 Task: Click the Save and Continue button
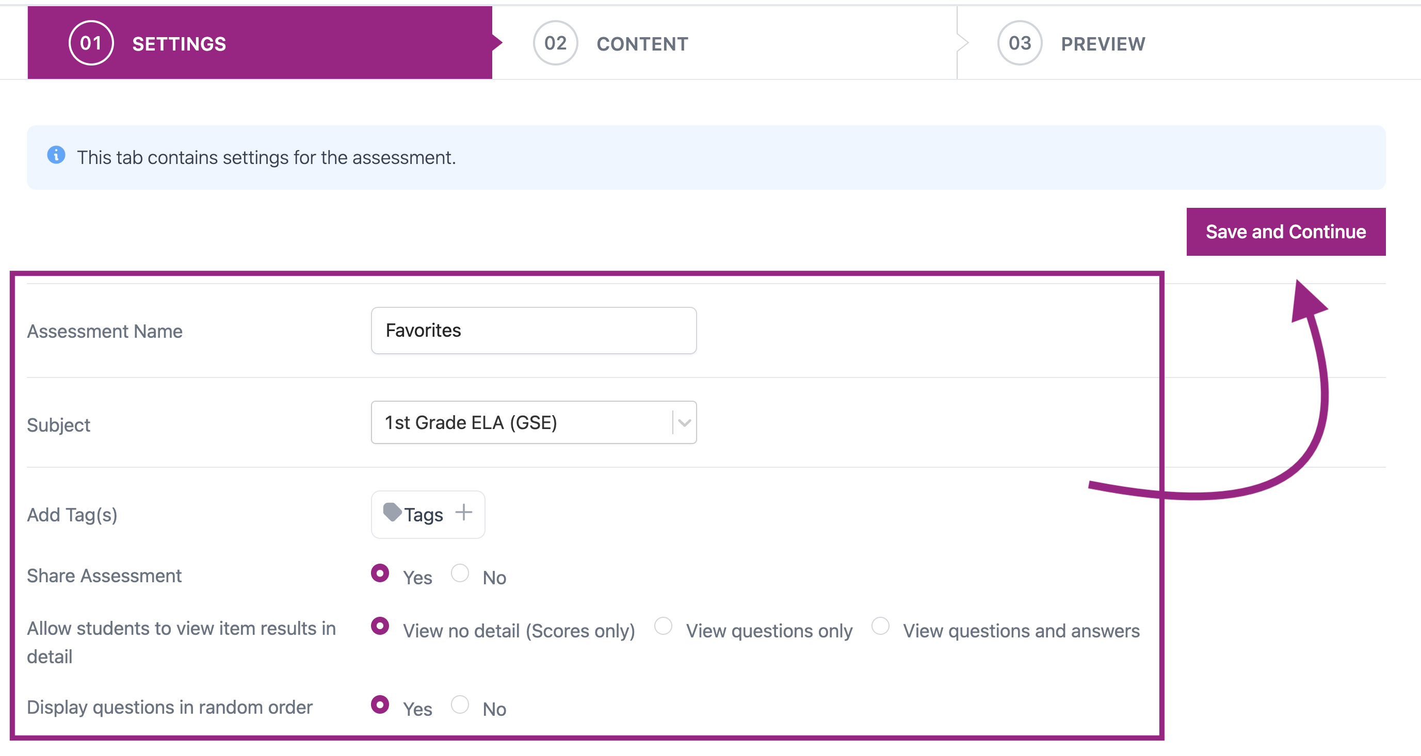click(1286, 232)
